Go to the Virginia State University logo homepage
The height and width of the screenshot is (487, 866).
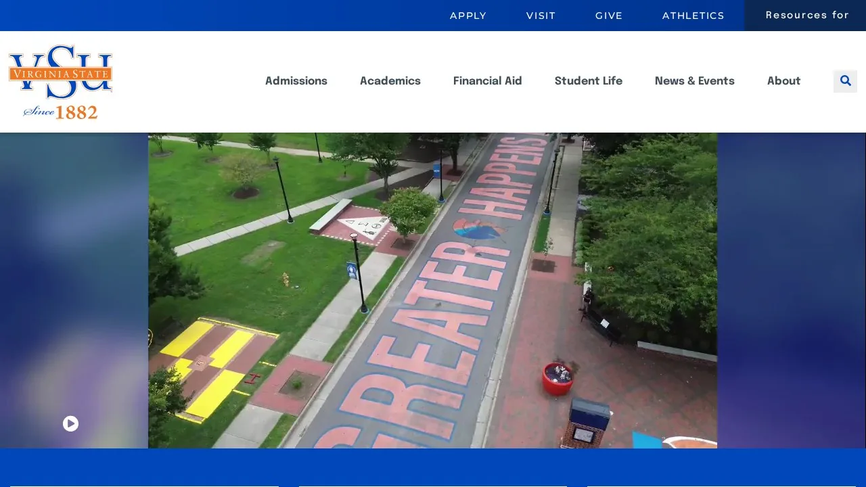[x=61, y=82]
